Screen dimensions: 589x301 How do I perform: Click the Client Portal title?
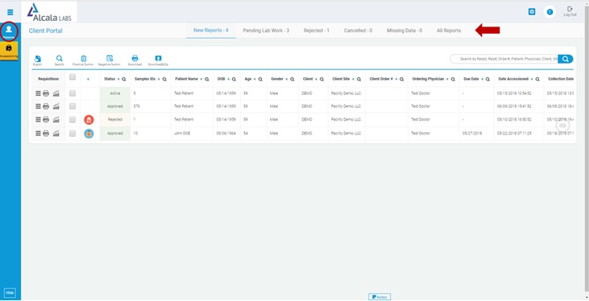[x=45, y=31]
